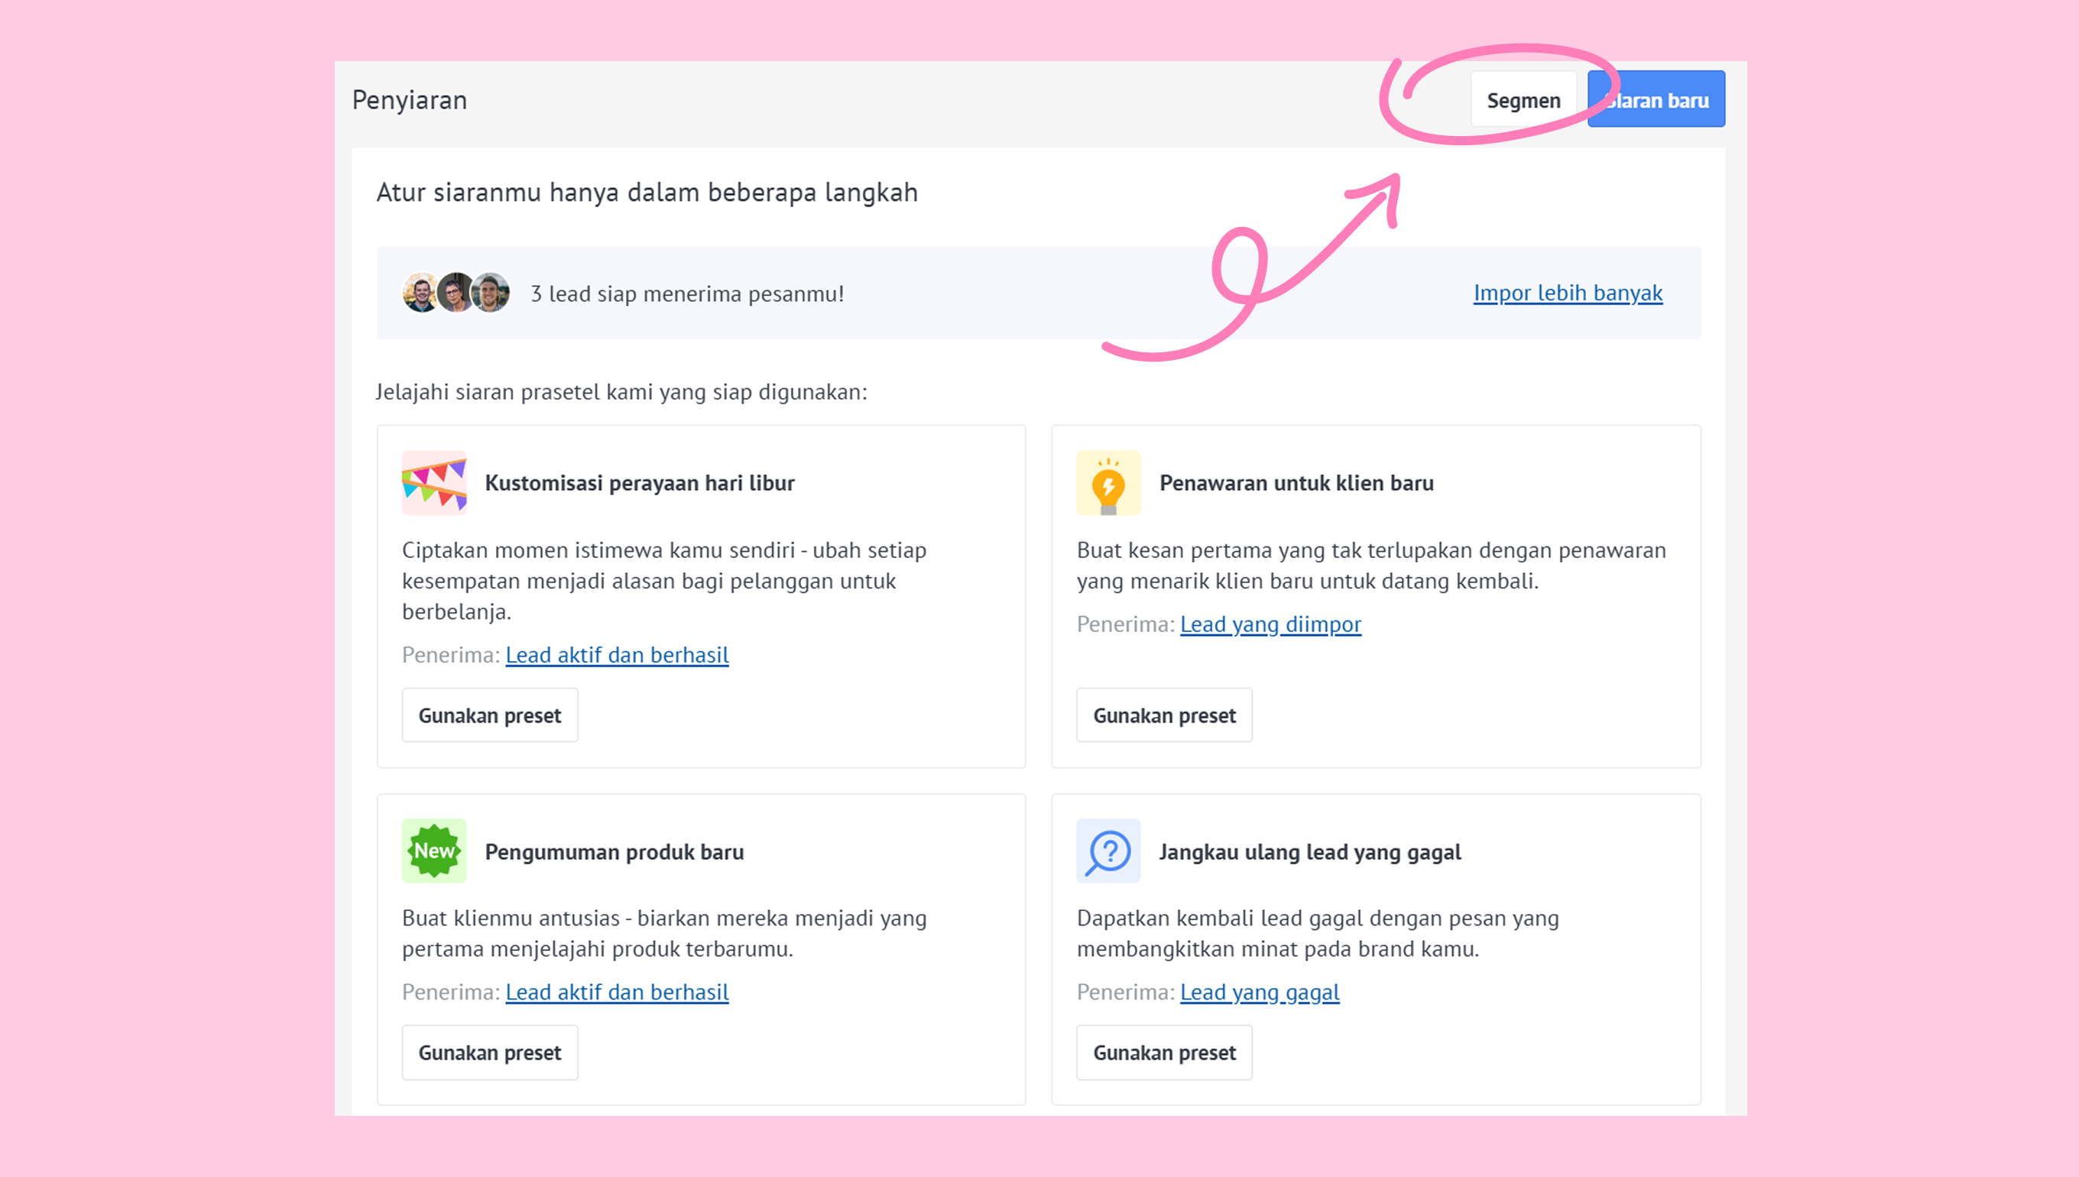
Task: Use preset for Kustomisasi perayaan hari libur
Action: 490,715
